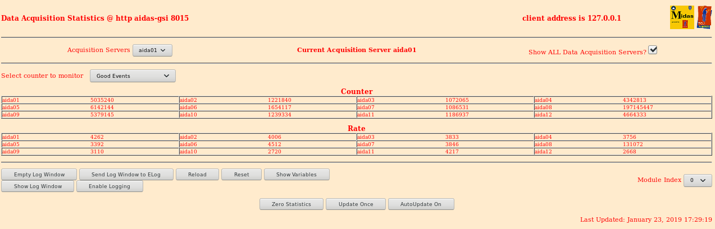
Task: Click the Show Variables button
Action: (x=297, y=175)
